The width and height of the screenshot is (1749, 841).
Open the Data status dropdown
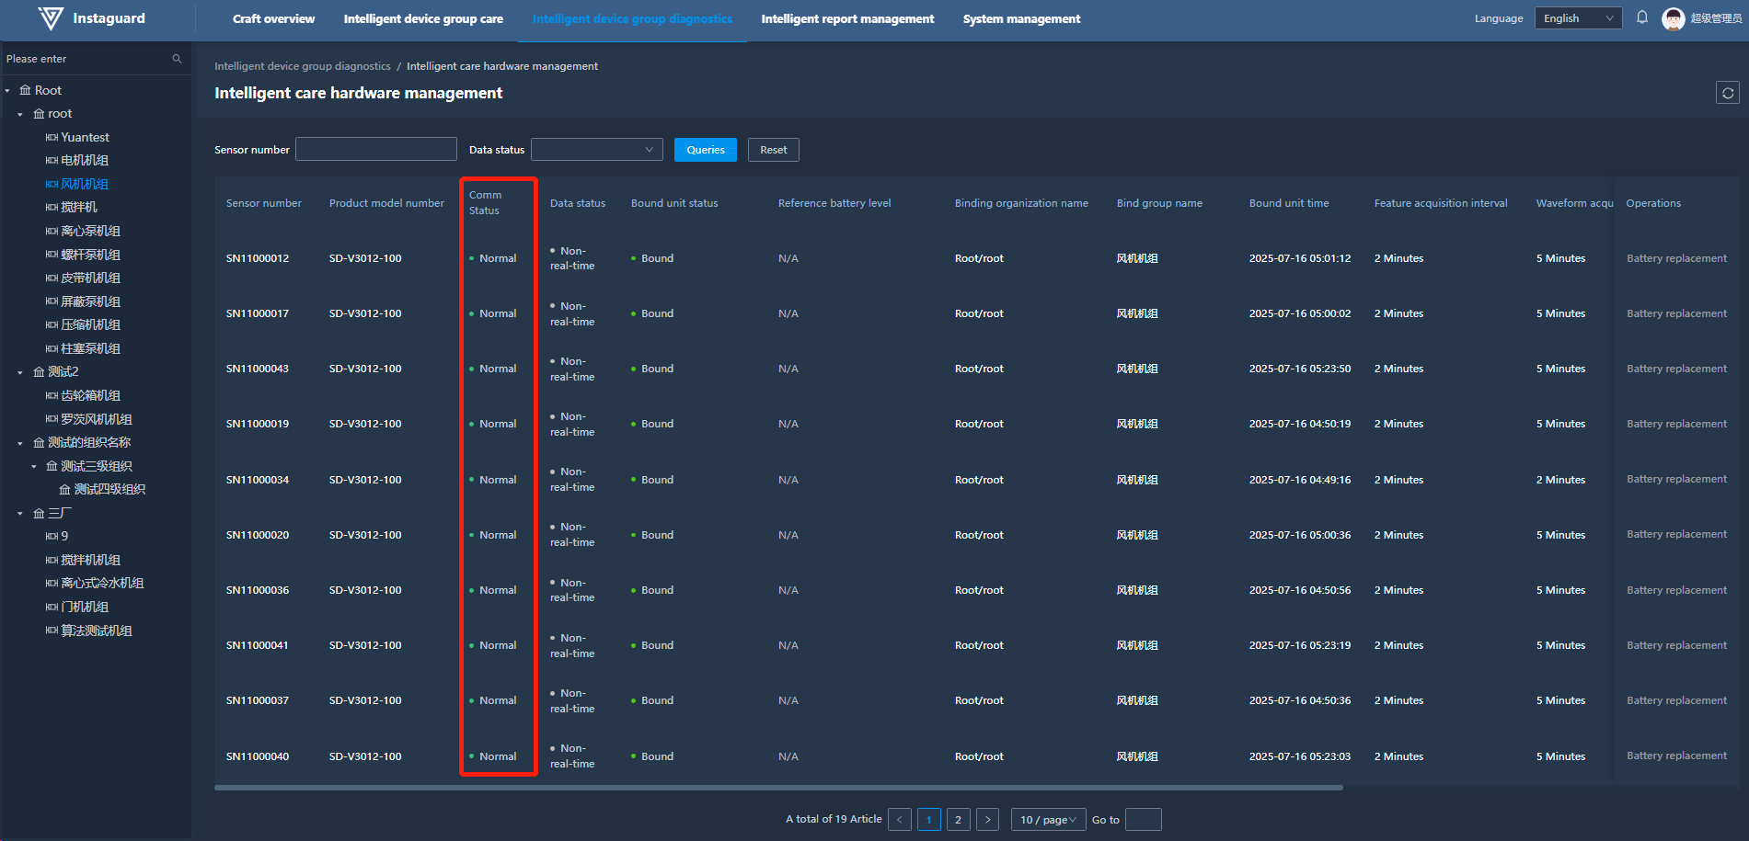(596, 150)
